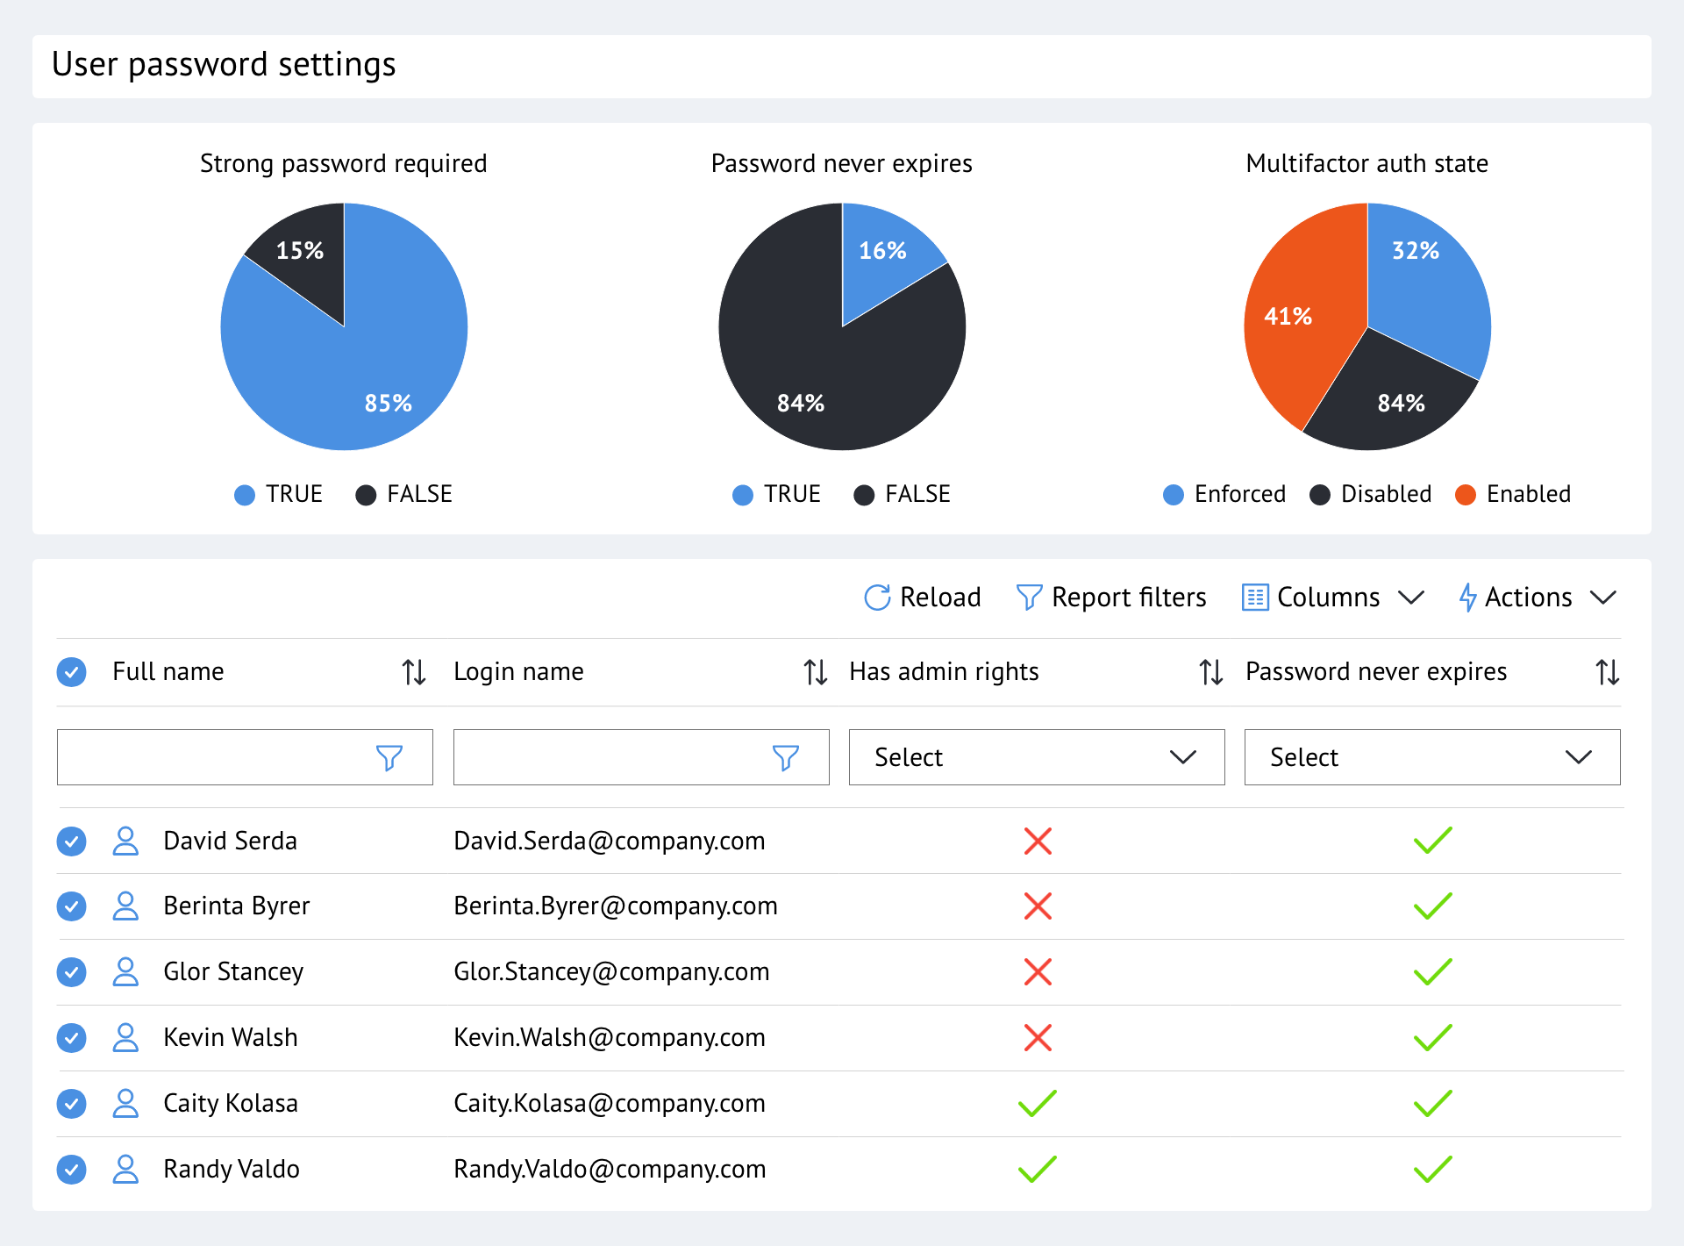Click inside the Login name filter input field
Screen dimensions: 1684x1246
[614, 756]
